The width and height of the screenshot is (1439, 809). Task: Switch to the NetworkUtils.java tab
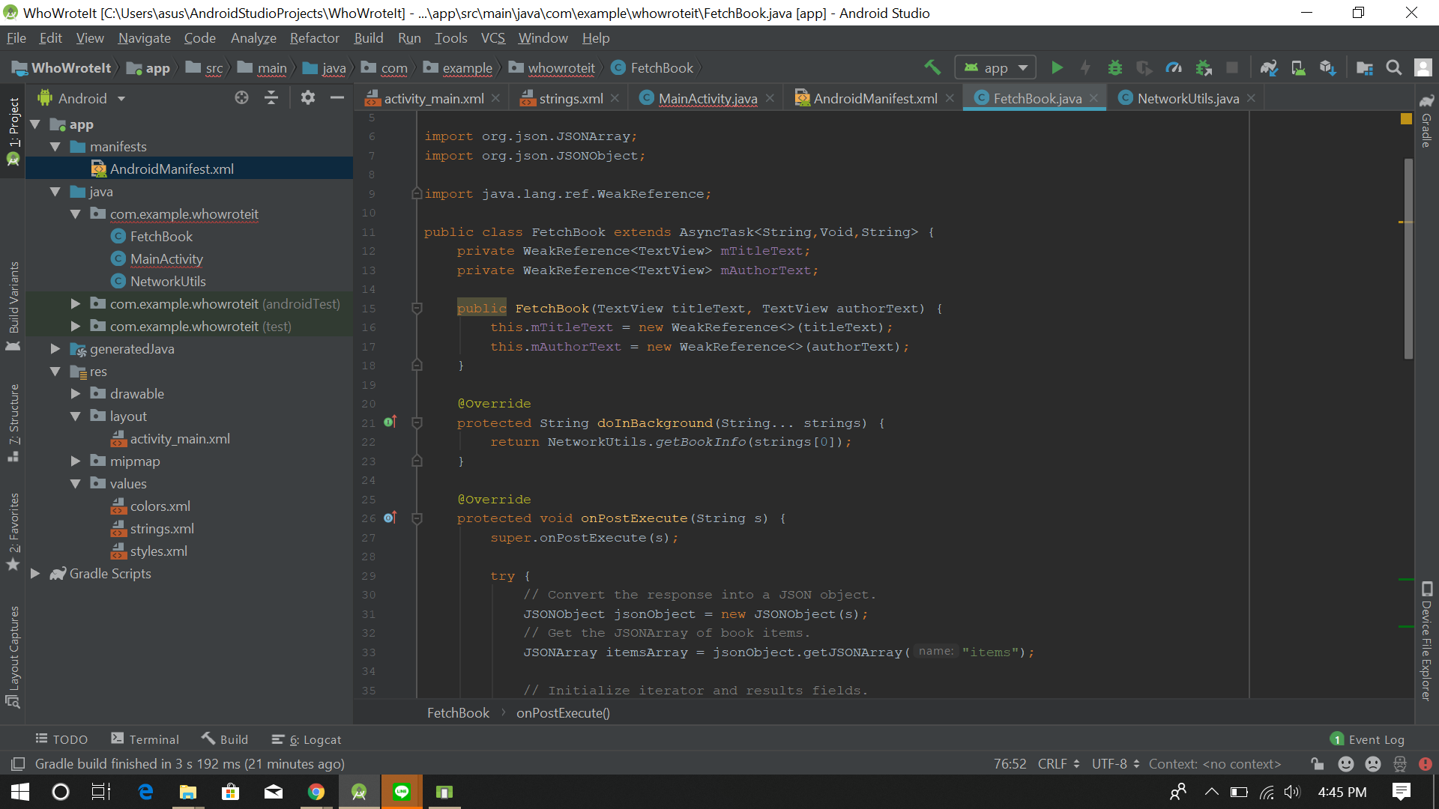(1186, 97)
